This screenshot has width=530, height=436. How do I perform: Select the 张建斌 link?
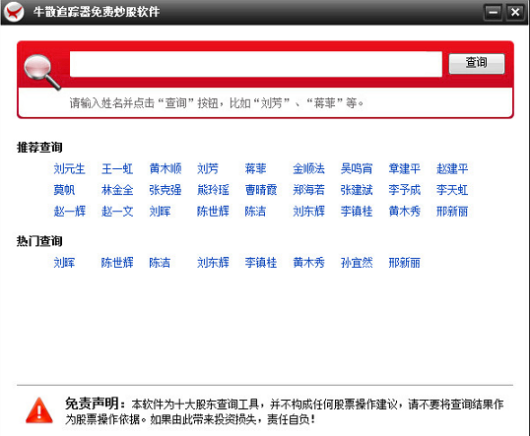pos(357,190)
